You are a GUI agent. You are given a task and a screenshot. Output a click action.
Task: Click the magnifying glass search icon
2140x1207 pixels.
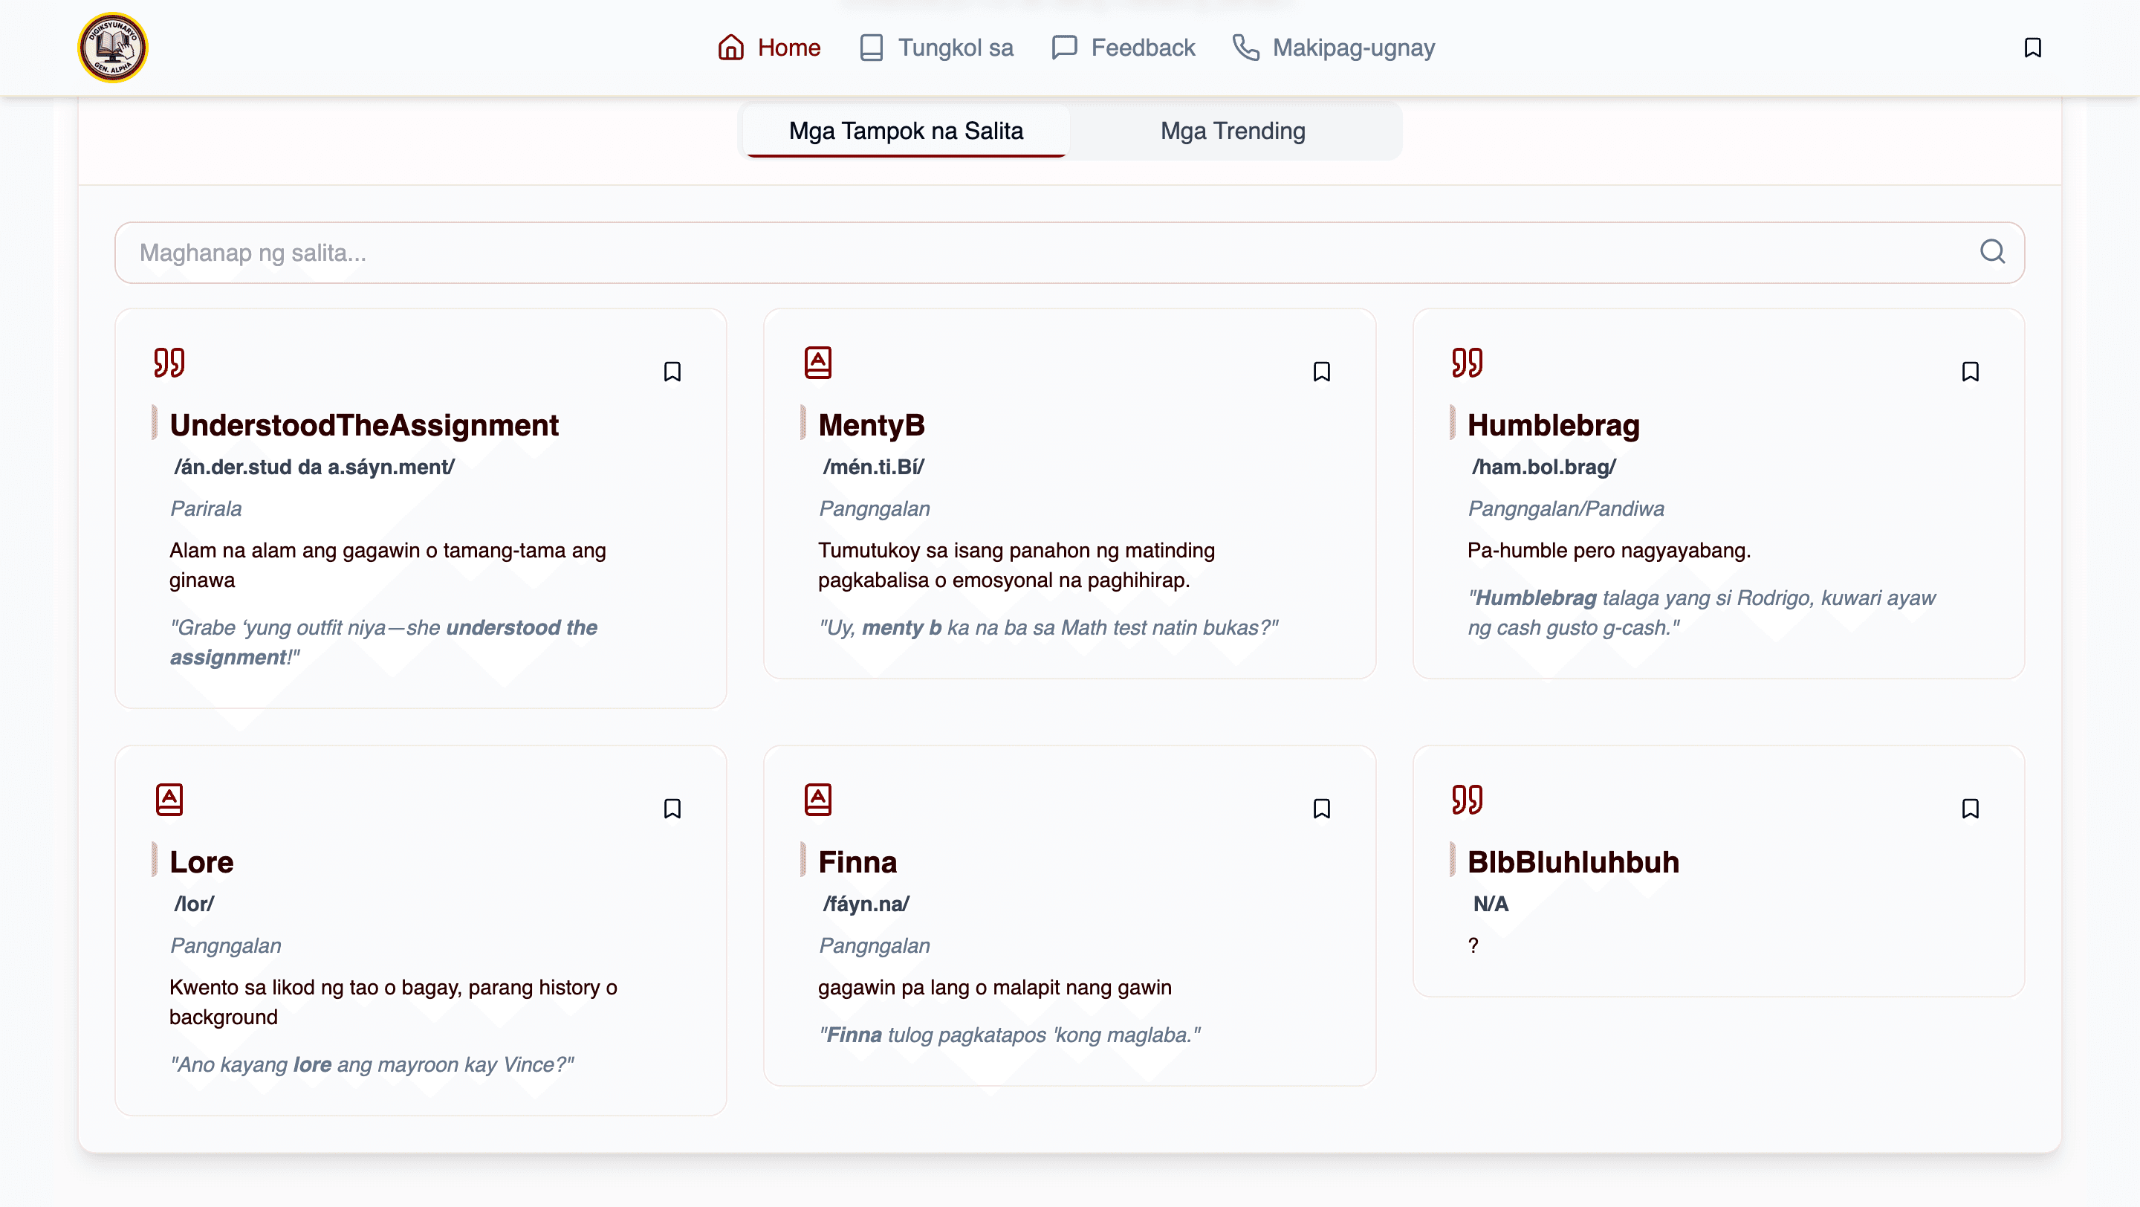point(1991,252)
